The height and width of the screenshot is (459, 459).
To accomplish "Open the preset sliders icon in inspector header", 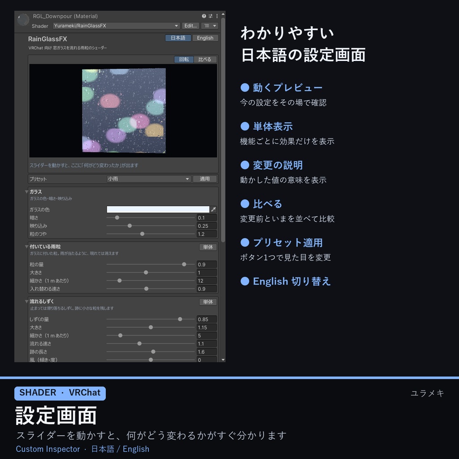I will pos(211,16).
